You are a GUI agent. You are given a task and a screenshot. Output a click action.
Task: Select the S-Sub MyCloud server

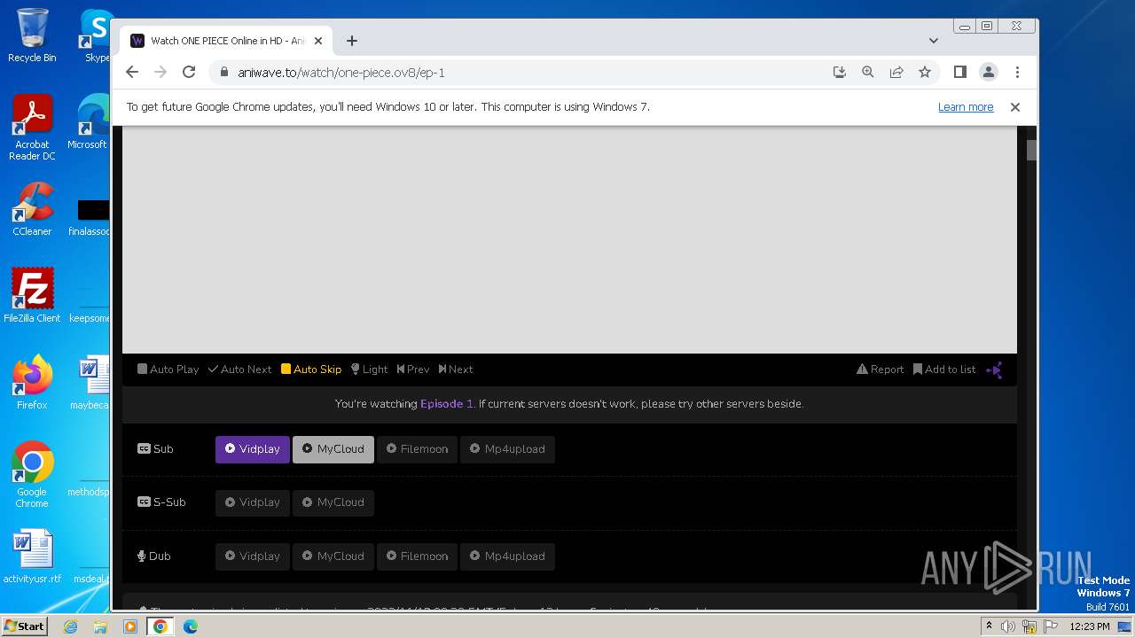(333, 502)
